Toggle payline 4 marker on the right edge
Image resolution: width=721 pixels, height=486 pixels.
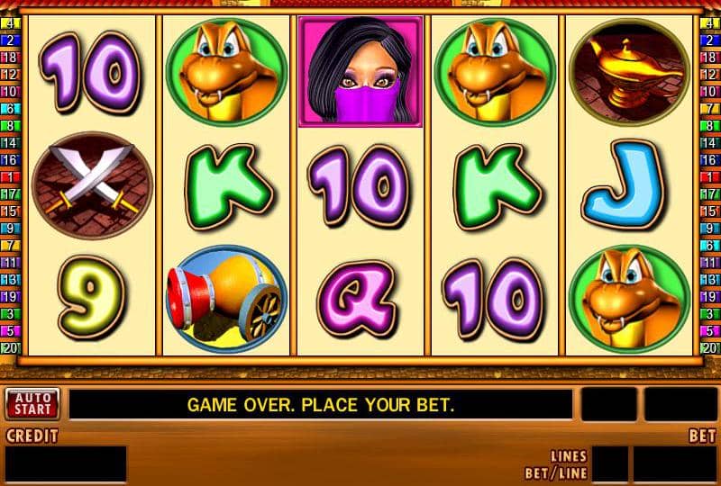(x=710, y=23)
